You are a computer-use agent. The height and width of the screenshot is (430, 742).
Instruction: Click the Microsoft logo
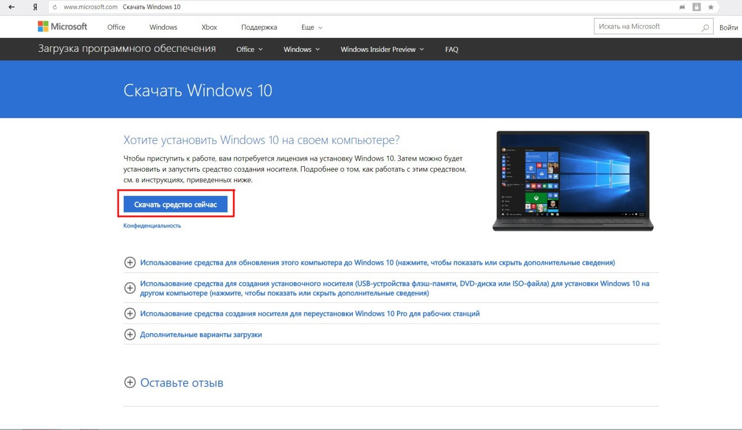[63, 26]
